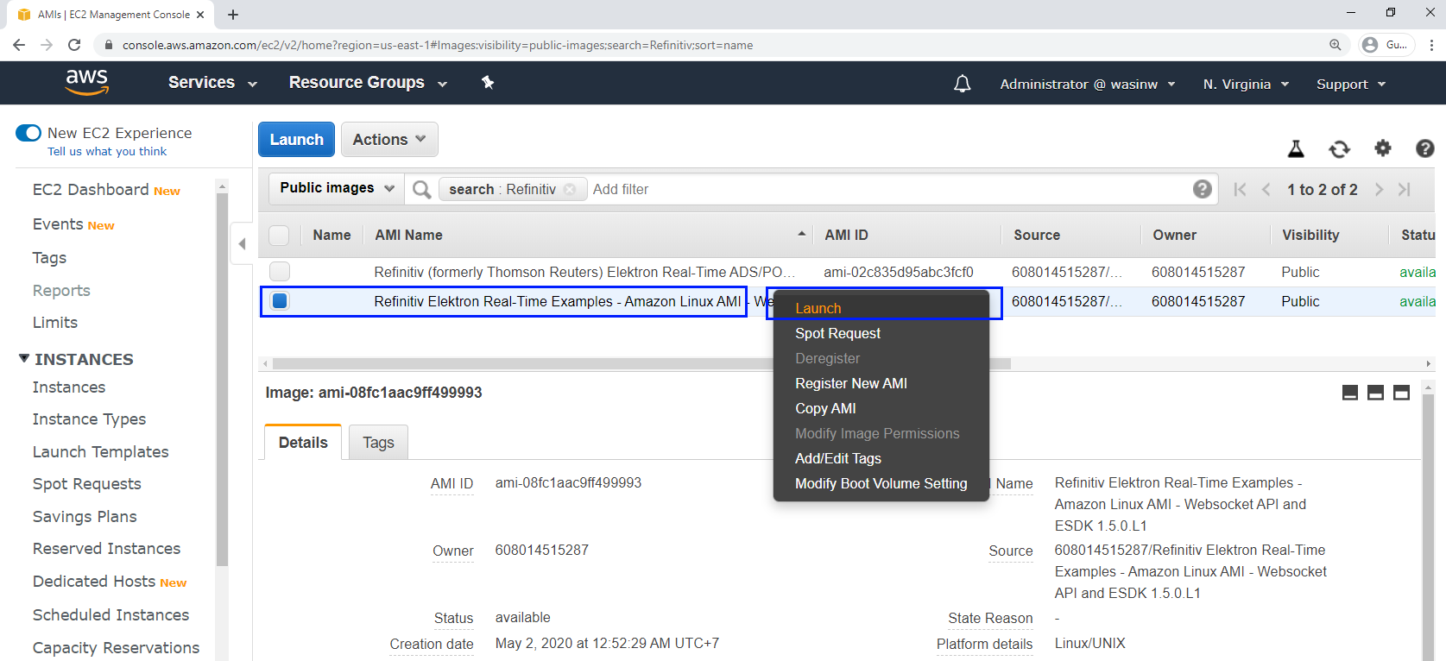The height and width of the screenshot is (661, 1446).
Task: Click the sidebar vertical scrollbar
Action: click(x=222, y=380)
